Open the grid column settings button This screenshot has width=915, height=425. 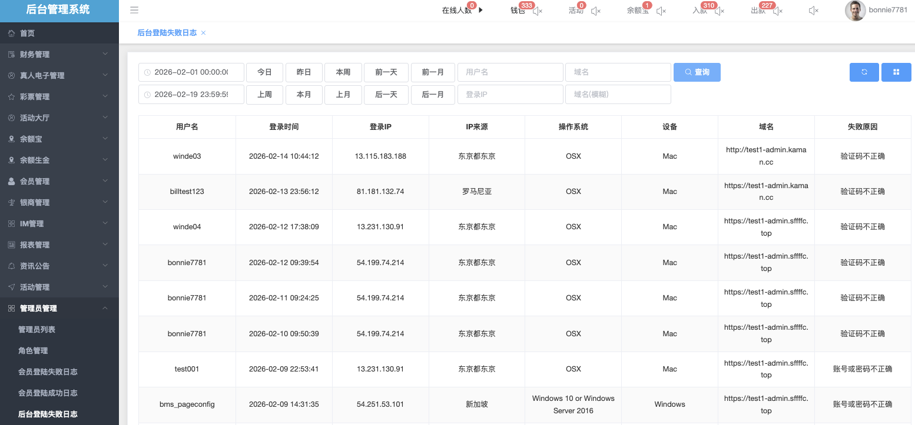[896, 72]
